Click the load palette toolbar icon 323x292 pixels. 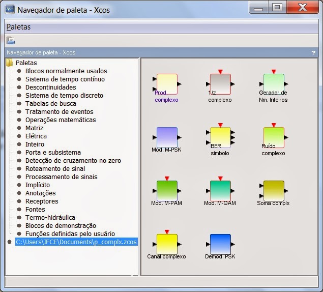11,40
